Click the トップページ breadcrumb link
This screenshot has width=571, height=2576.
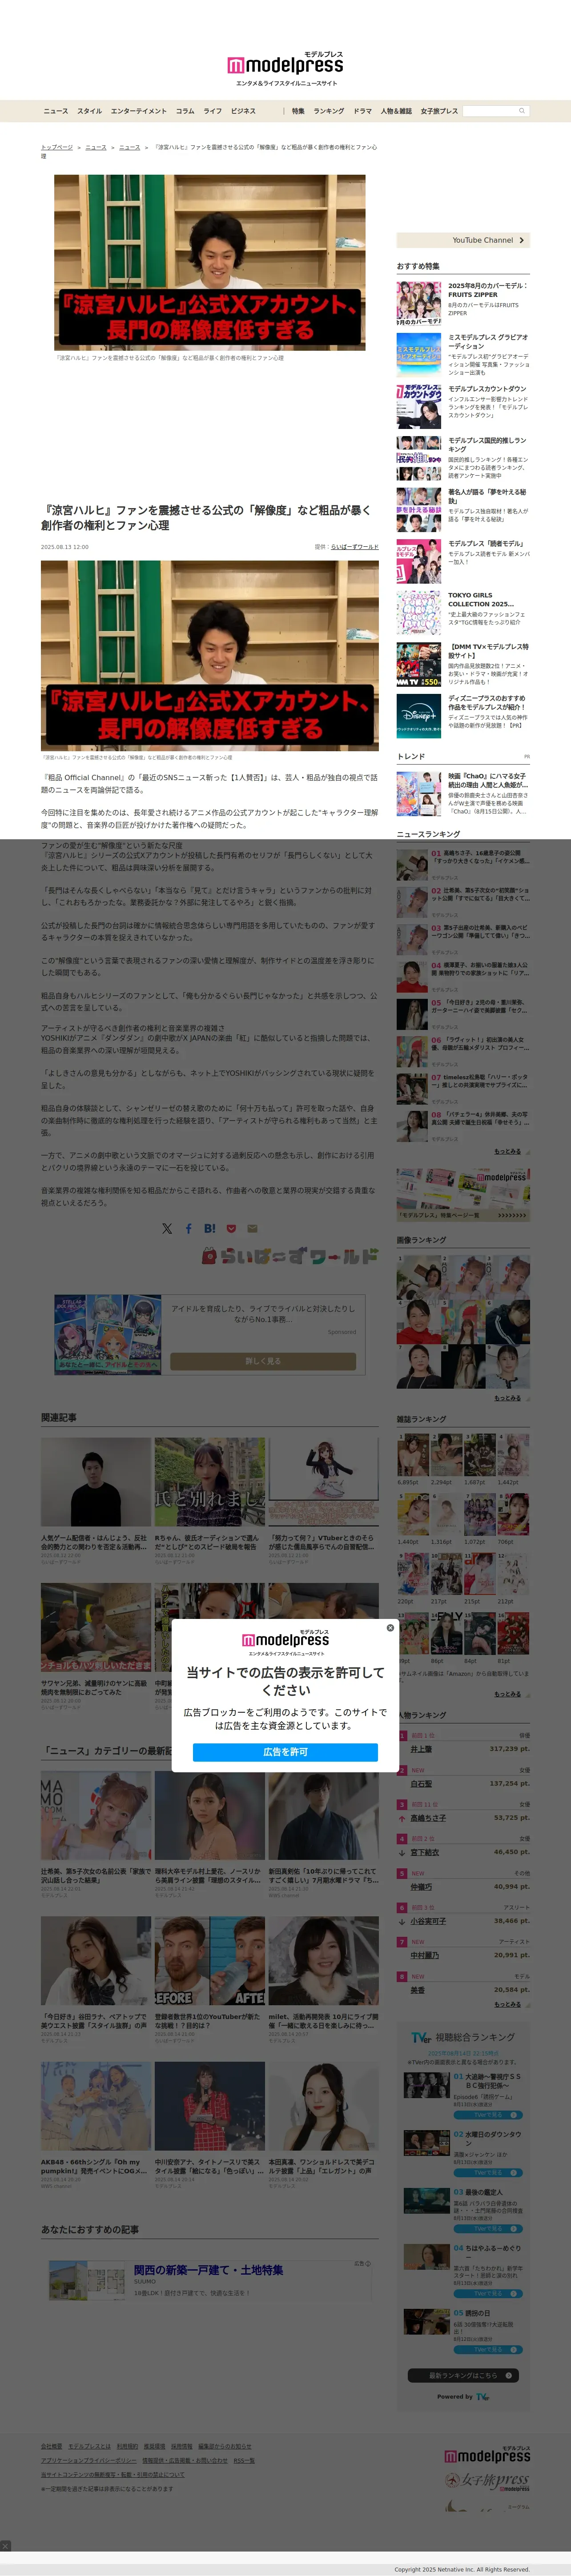coord(57,147)
